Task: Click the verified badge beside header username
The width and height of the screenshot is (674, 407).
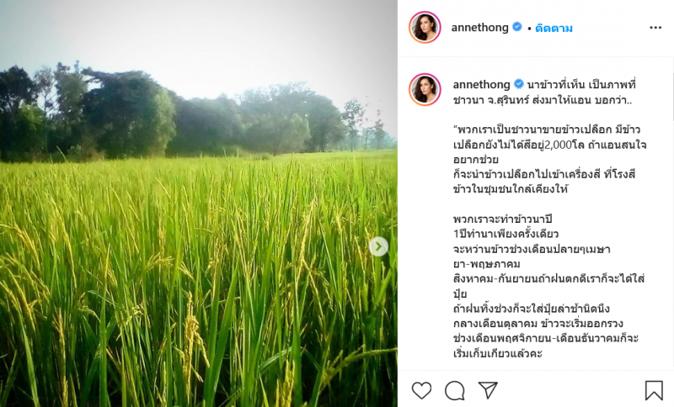Action: [x=517, y=27]
